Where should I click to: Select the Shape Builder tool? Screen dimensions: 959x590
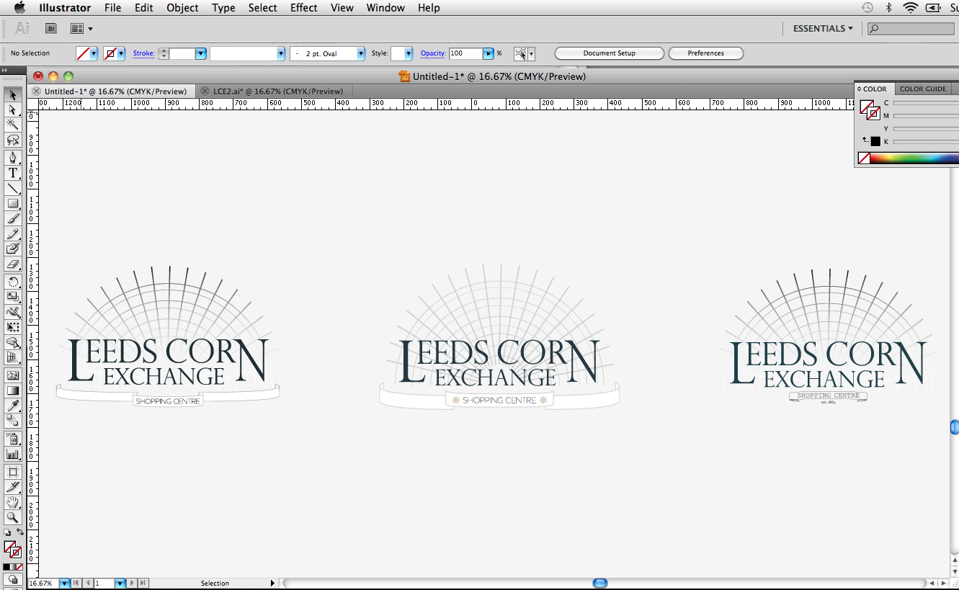point(13,342)
